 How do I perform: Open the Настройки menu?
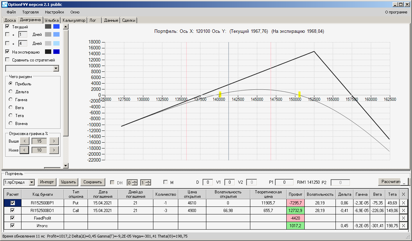54,12
